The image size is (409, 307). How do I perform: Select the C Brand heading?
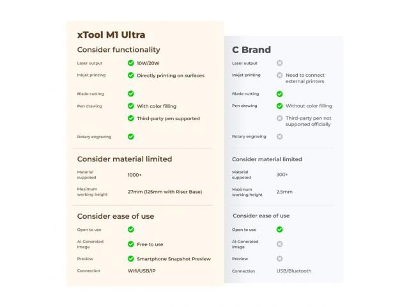(x=251, y=50)
